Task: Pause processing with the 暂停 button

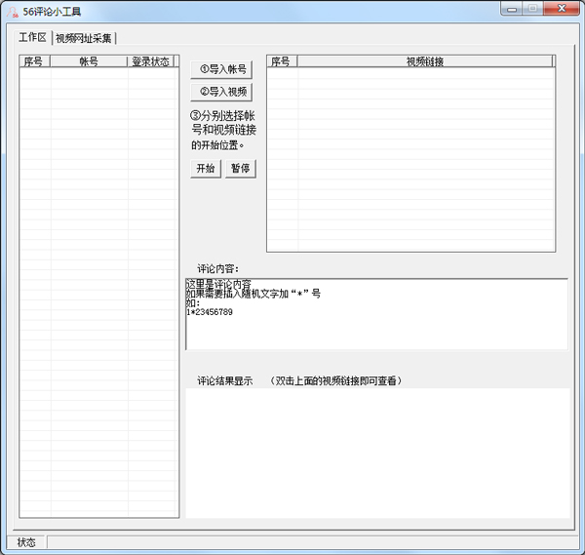Action: 240,169
